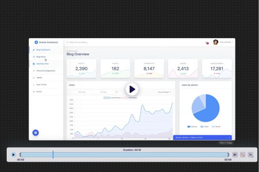Click the 00:09 end time label
Viewport: 259px width, 172px height.
(228, 160)
